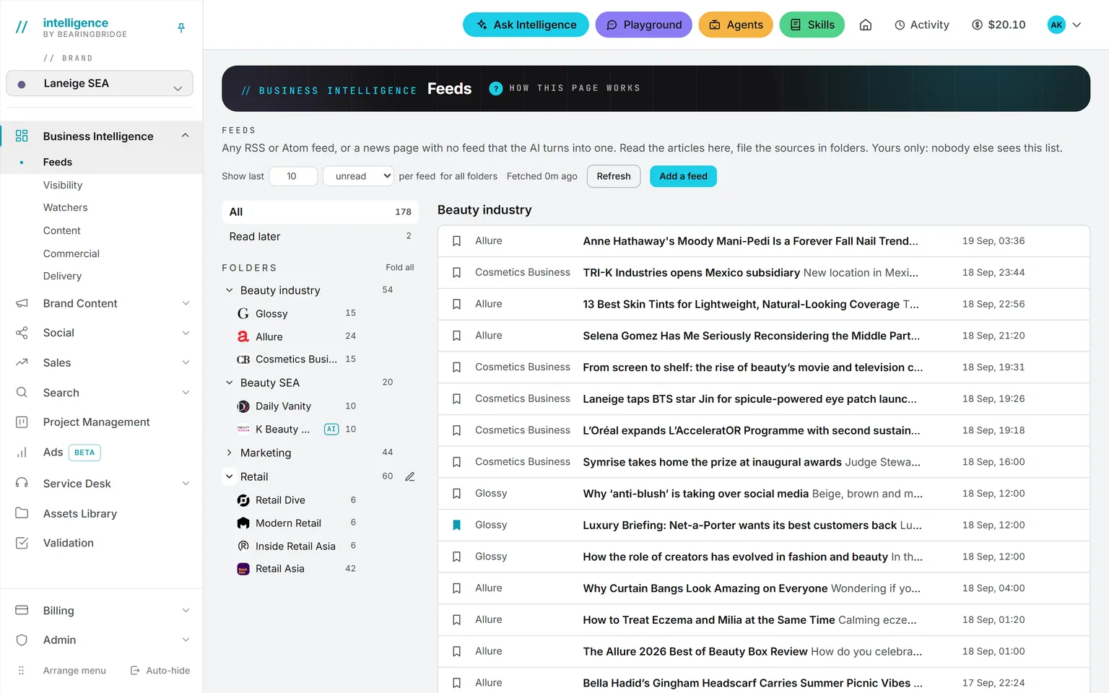Click Add a feed button

click(683, 176)
